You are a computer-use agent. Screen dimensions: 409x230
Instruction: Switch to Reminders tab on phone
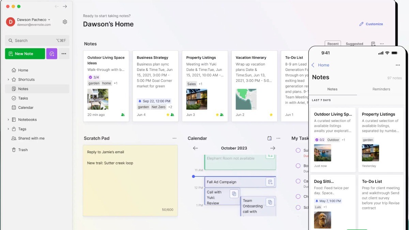[x=381, y=89]
